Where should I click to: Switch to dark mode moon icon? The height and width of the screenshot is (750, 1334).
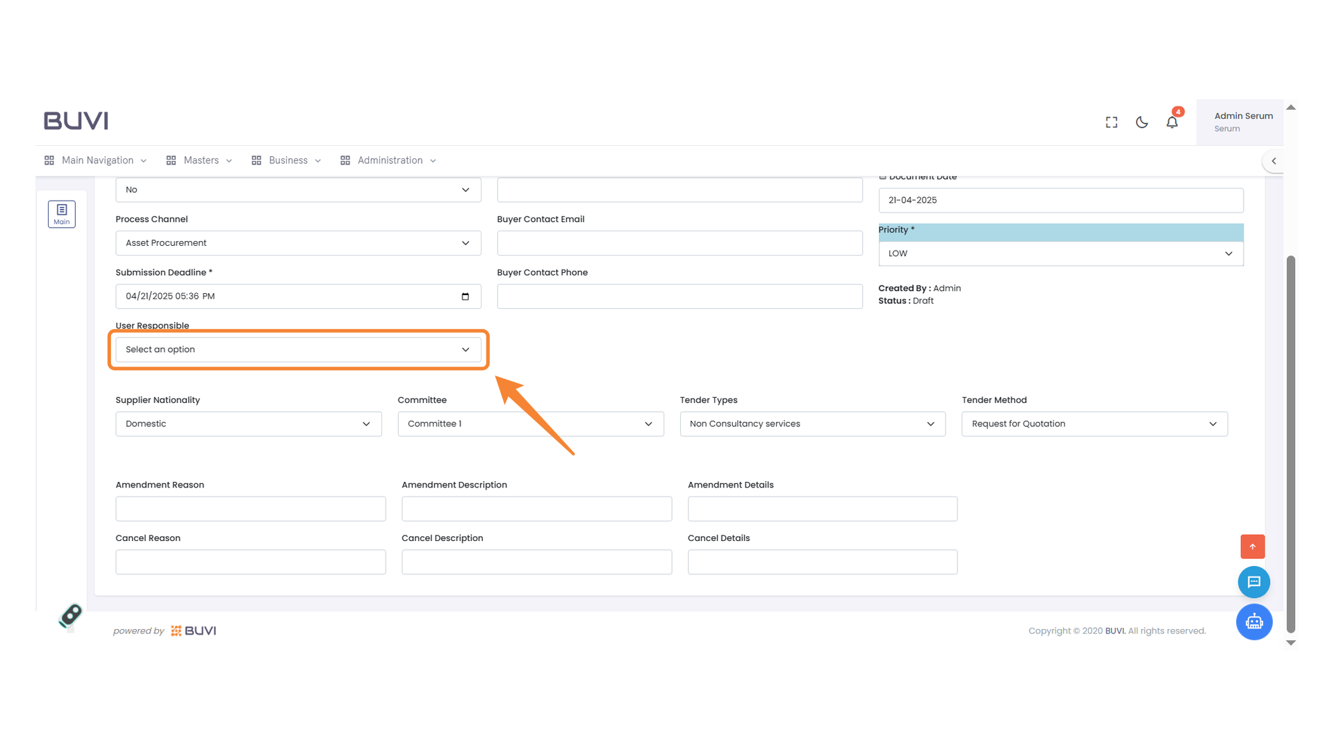[1142, 122]
